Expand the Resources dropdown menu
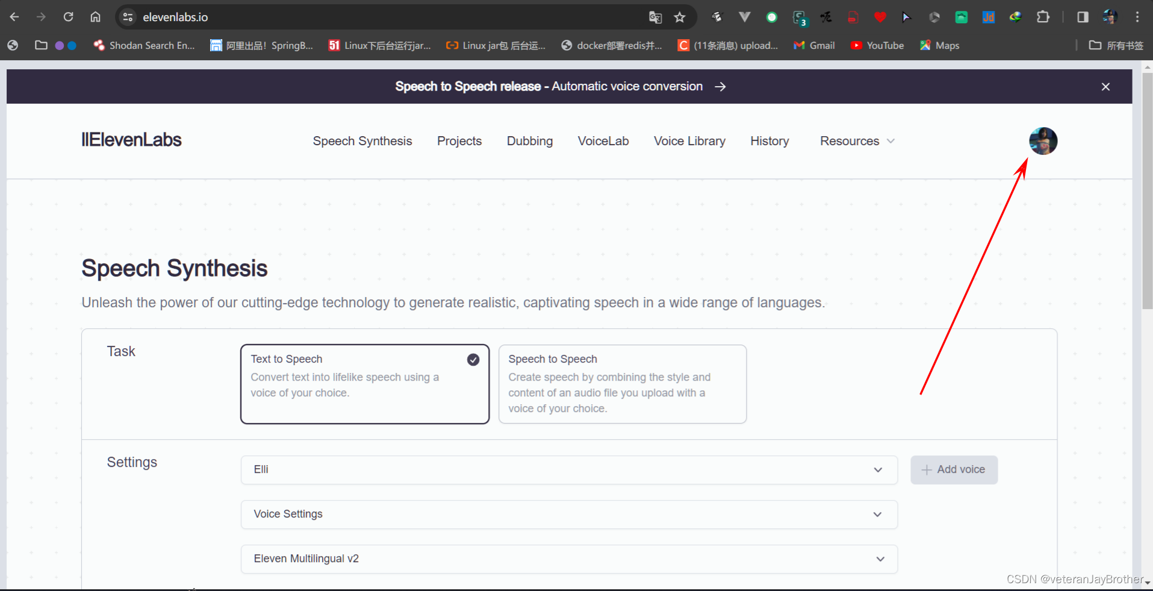The width and height of the screenshot is (1153, 591). tap(857, 141)
